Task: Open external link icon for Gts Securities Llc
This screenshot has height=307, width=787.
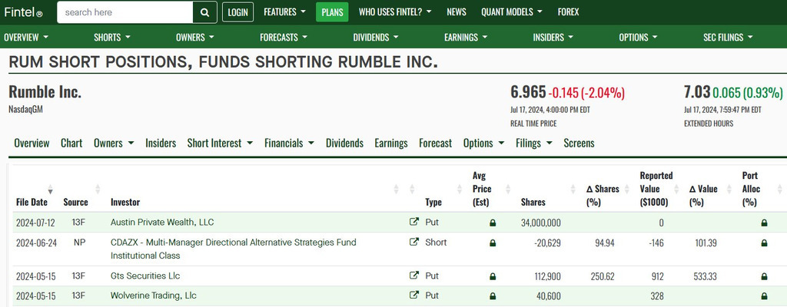Action: tap(414, 276)
